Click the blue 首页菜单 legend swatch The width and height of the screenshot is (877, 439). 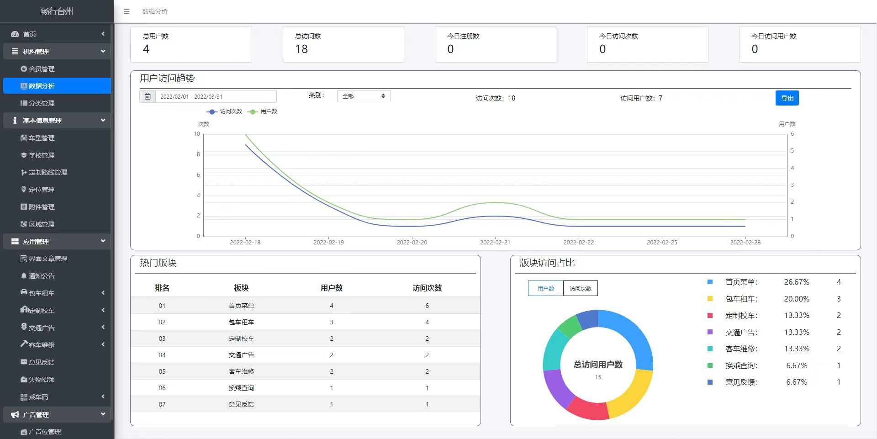pos(710,282)
